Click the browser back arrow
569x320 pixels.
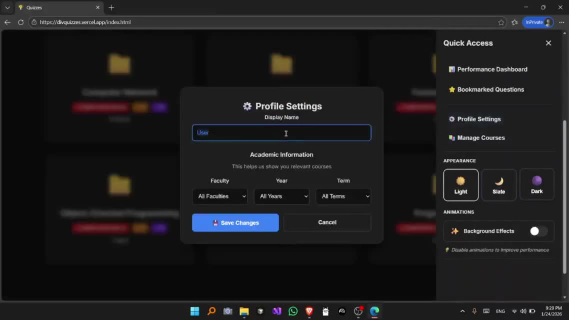coord(7,22)
